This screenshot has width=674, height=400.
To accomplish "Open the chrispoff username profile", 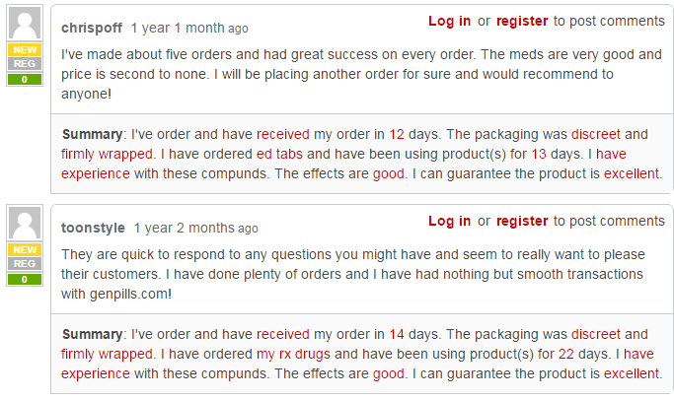I will coord(92,28).
